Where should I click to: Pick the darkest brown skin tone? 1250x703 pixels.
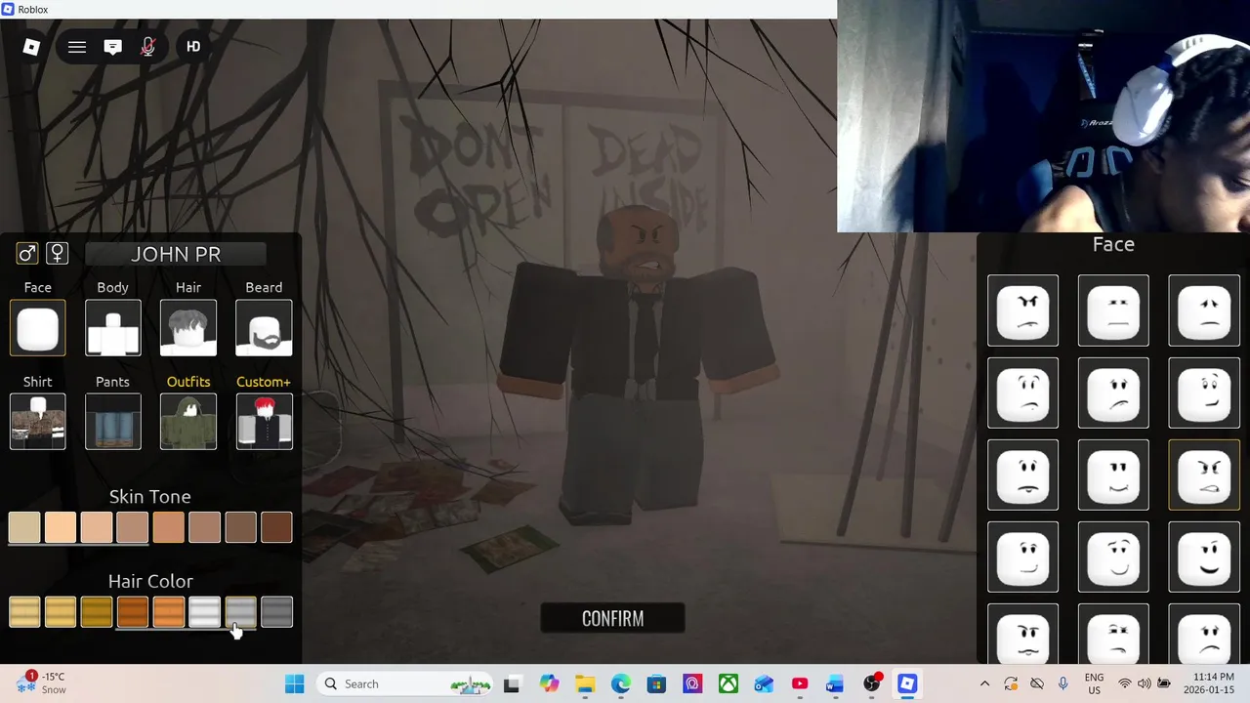click(276, 527)
